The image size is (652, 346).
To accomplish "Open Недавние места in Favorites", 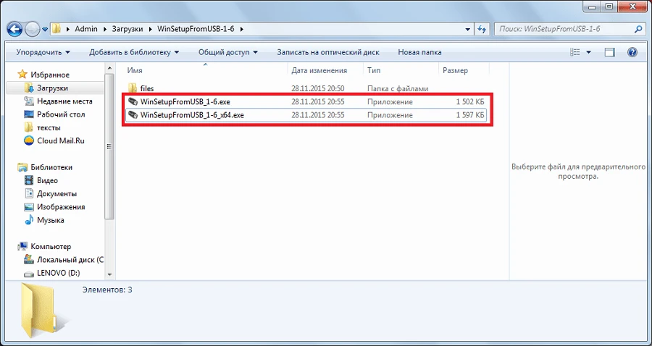I will point(64,101).
